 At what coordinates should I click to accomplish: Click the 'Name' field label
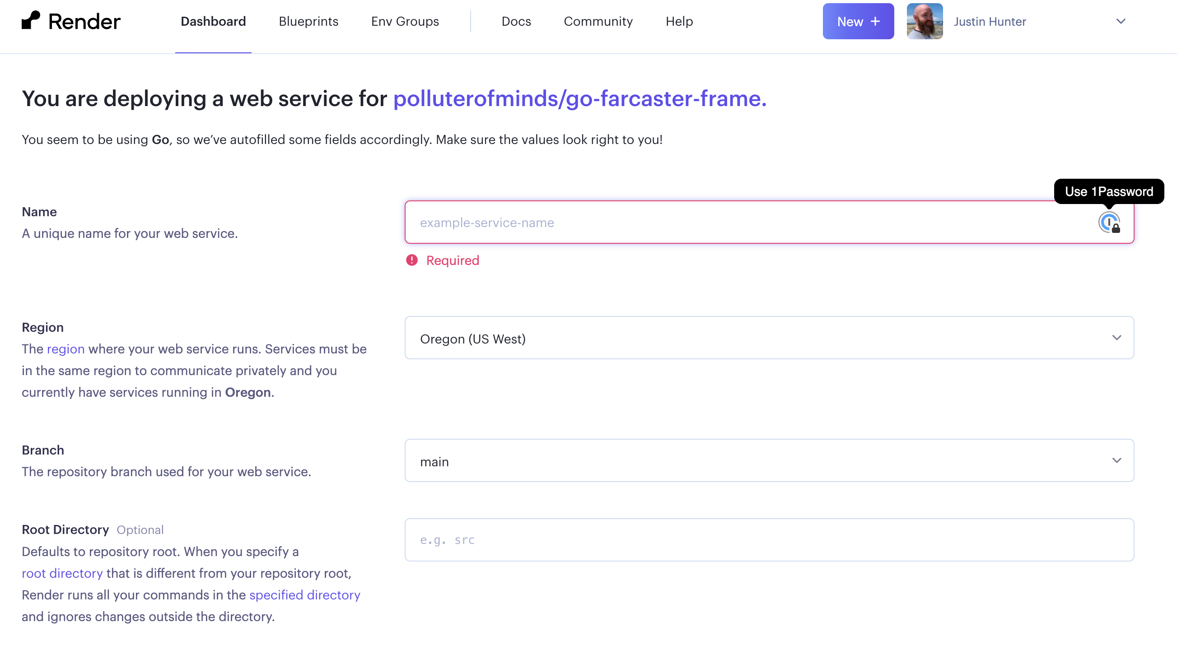coord(39,212)
